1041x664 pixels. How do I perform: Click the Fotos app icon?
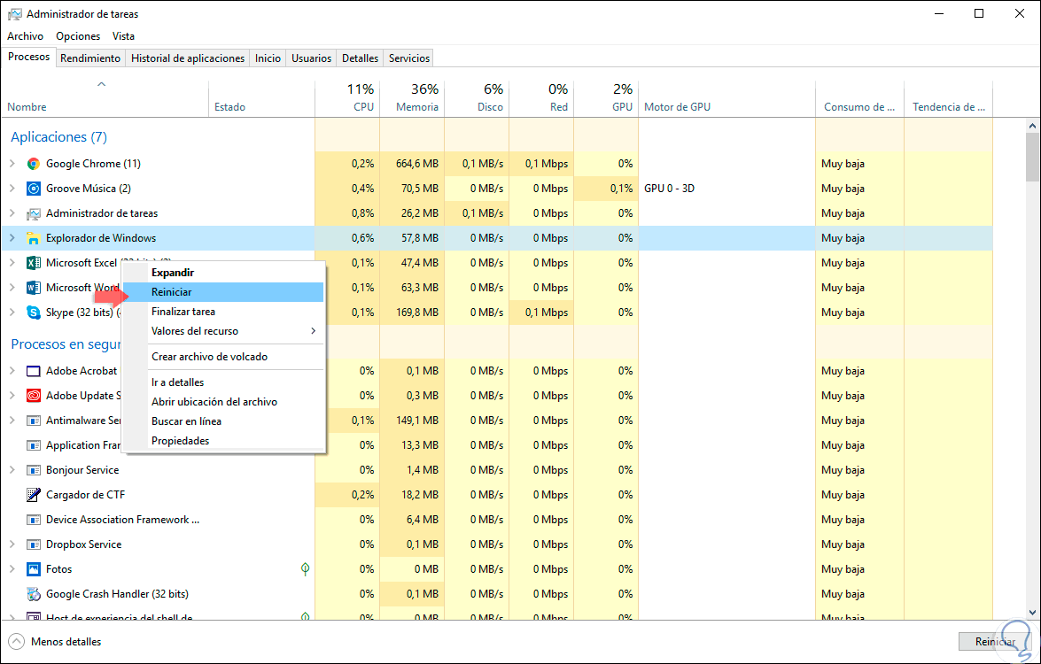click(x=34, y=569)
